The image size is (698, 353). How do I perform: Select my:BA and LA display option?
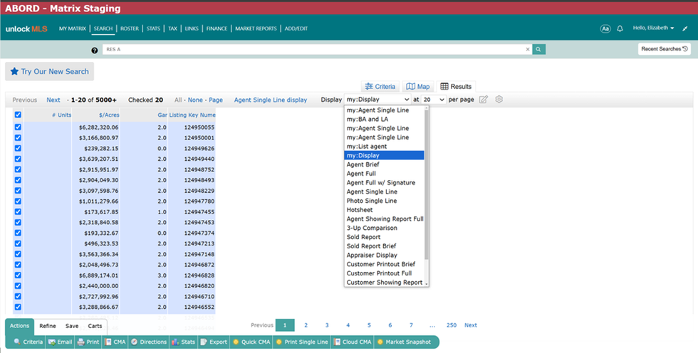pos(384,119)
